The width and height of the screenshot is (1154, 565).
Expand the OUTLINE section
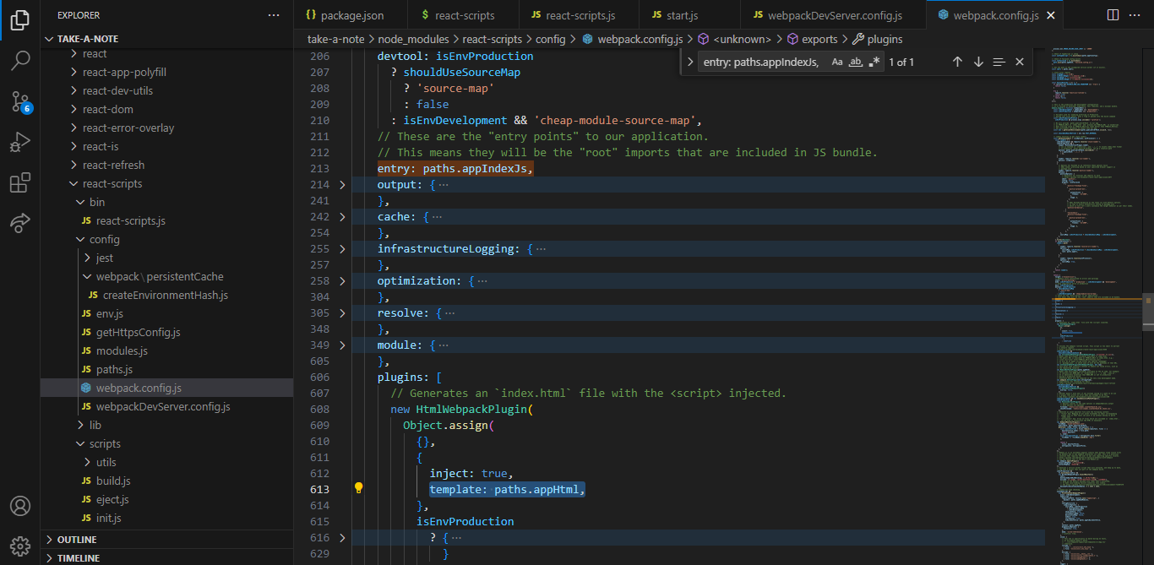76,540
